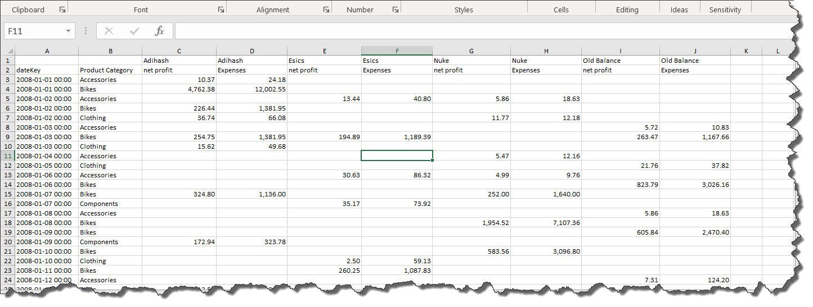Open the Clipboard pane dialog launcher
This screenshot has height=307, width=813.
[62, 10]
